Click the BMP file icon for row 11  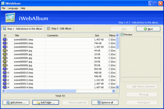pyautogui.click(x=4, y=76)
